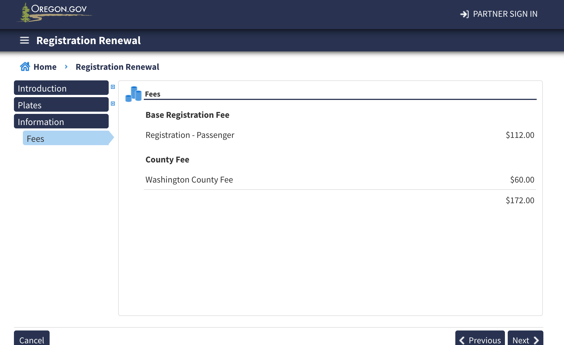The image size is (564, 345).
Task: Select the Information step
Action: point(61,122)
